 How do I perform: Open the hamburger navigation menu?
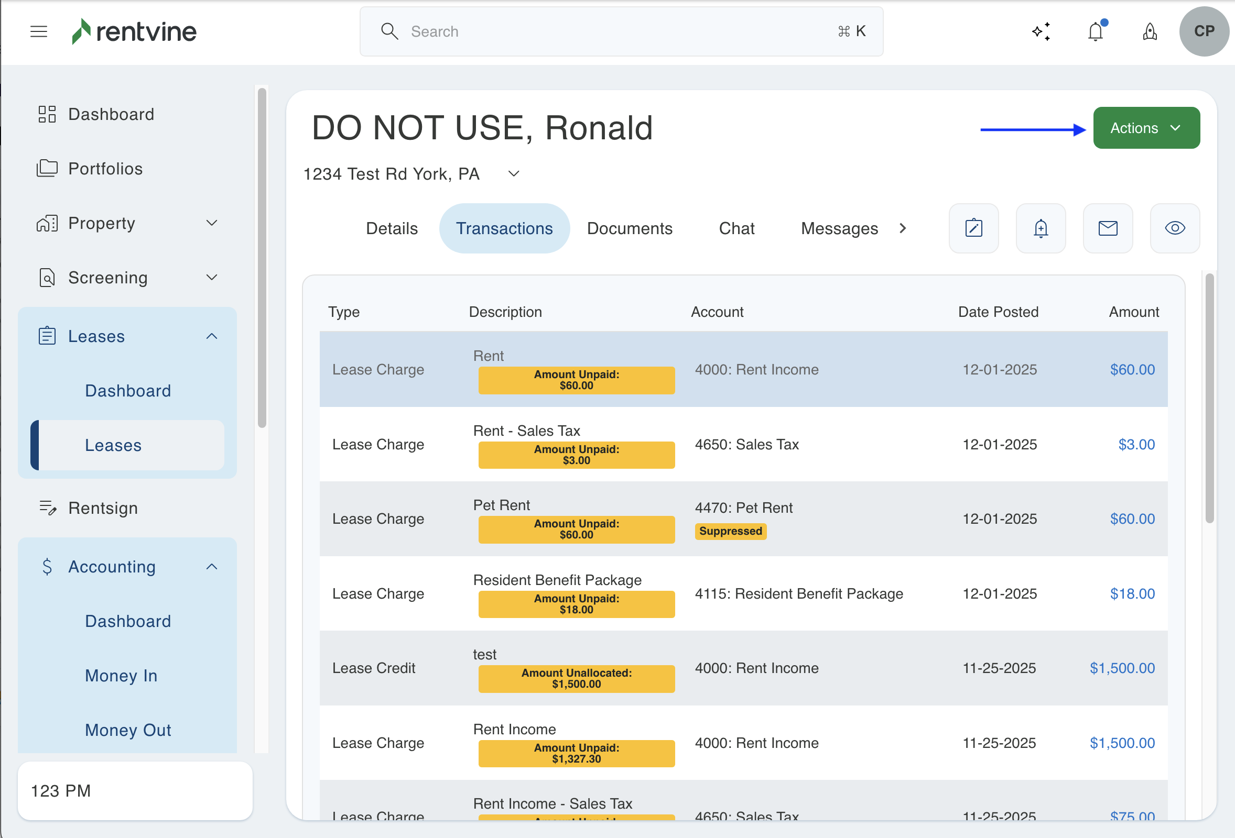point(39,31)
